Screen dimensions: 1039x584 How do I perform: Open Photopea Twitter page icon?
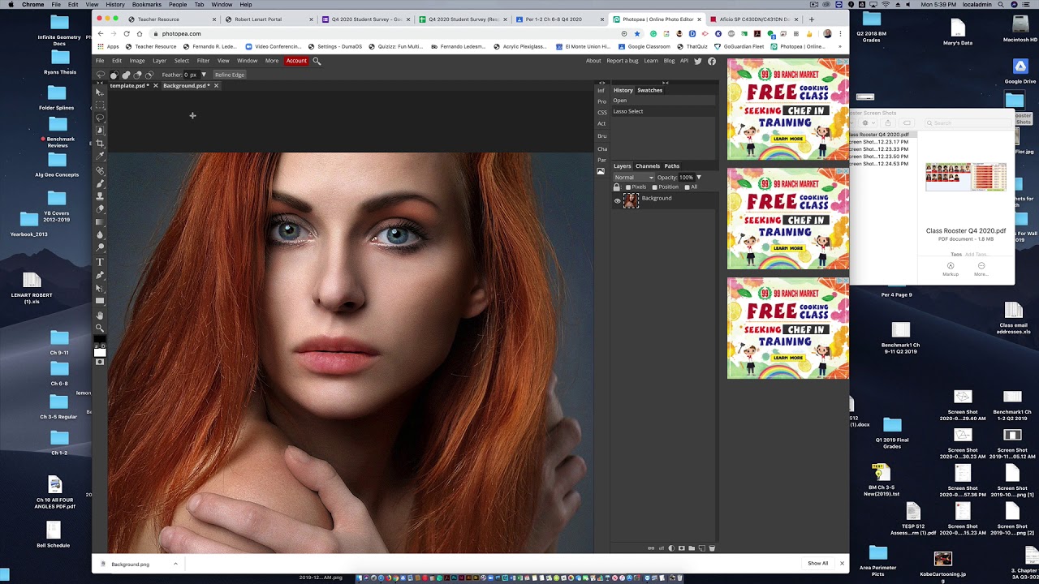pyautogui.click(x=698, y=61)
